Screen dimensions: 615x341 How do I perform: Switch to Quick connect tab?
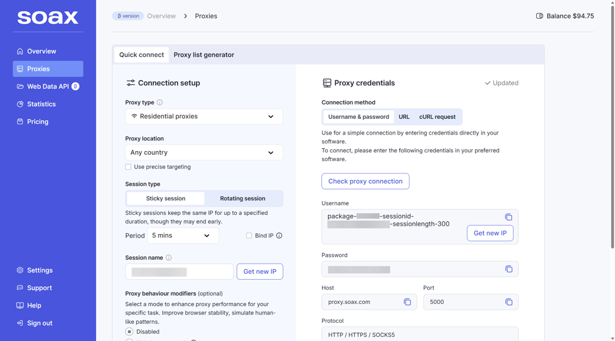click(142, 55)
